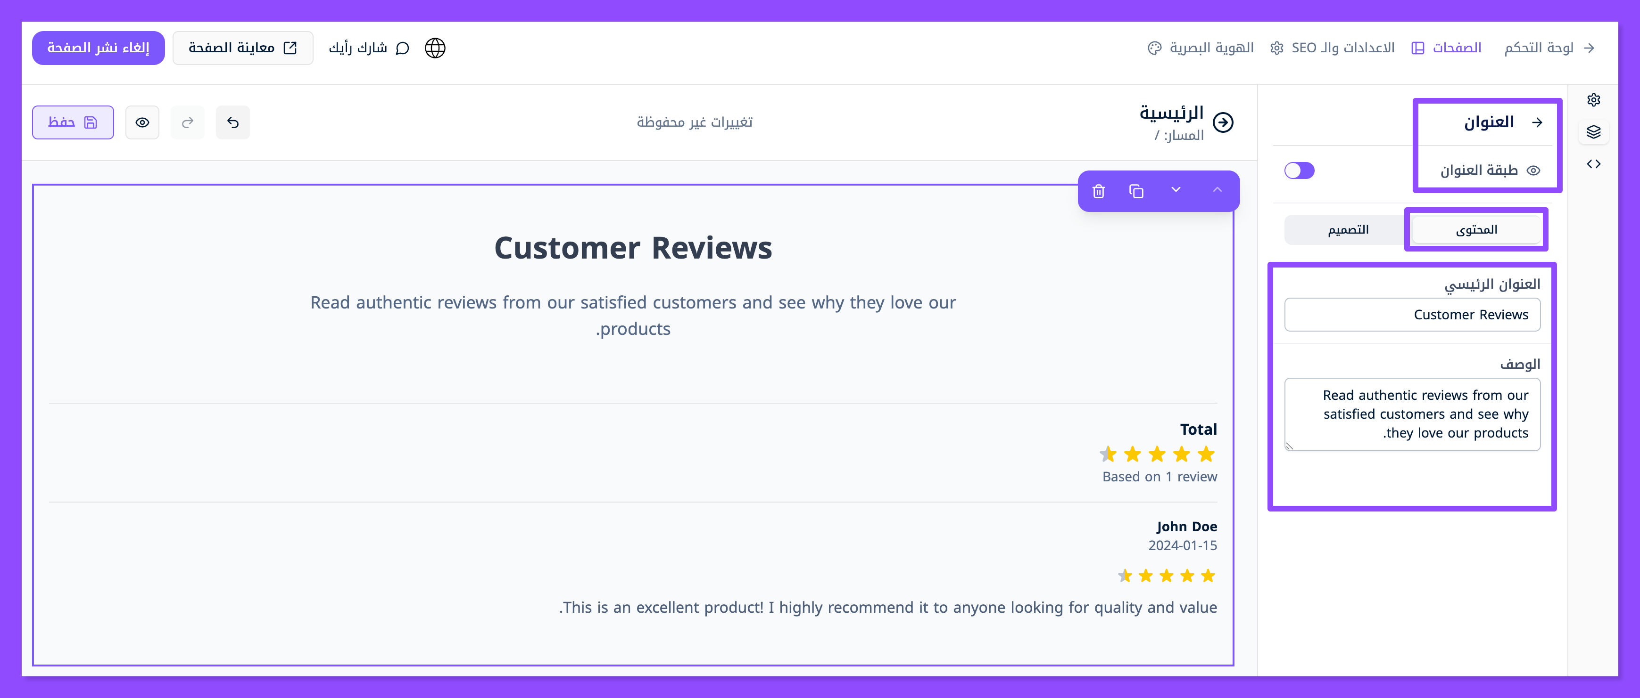
Task: Select the المحتوى tab
Action: pos(1476,229)
